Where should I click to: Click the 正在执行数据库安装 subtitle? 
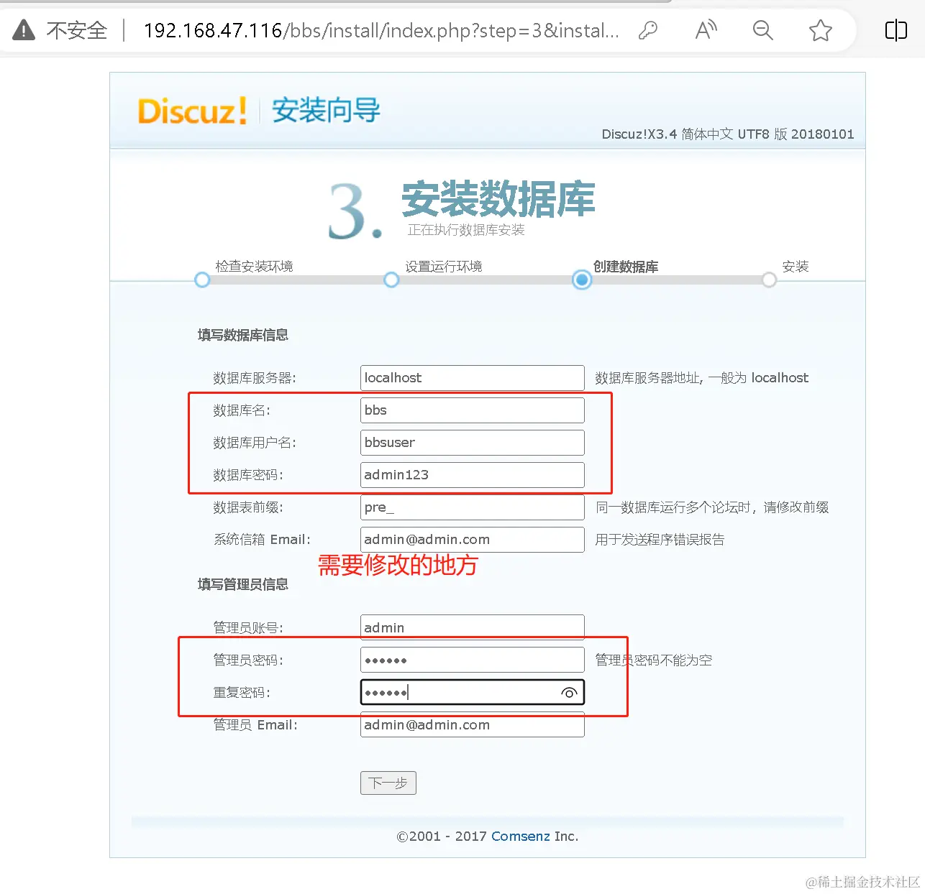tap(466, 230)
